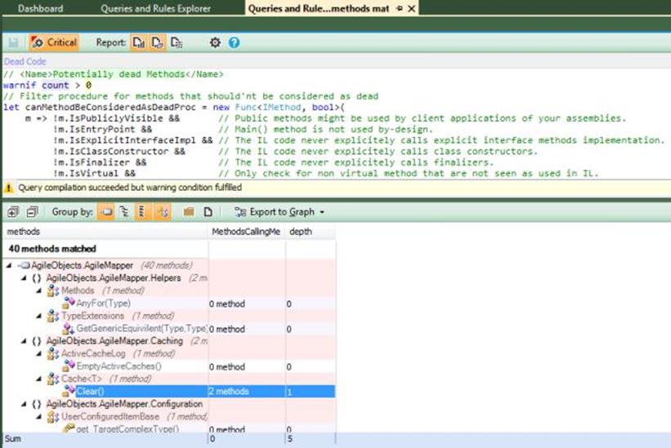Screen dimensions: 671x448
Task: Click the Caching namespace braces icon
Action: [37, 341]
